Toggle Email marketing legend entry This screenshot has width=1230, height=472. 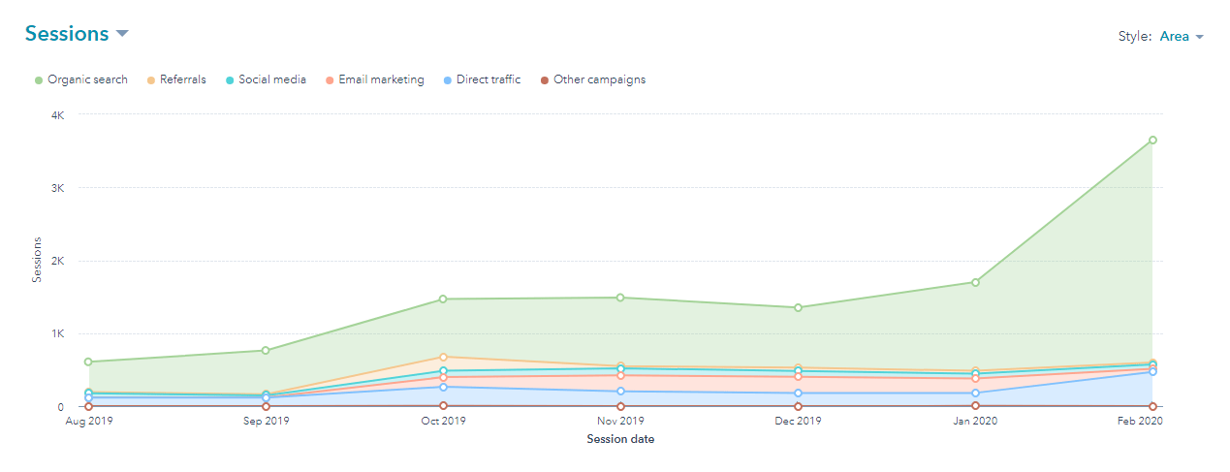[x=381, y=79]
